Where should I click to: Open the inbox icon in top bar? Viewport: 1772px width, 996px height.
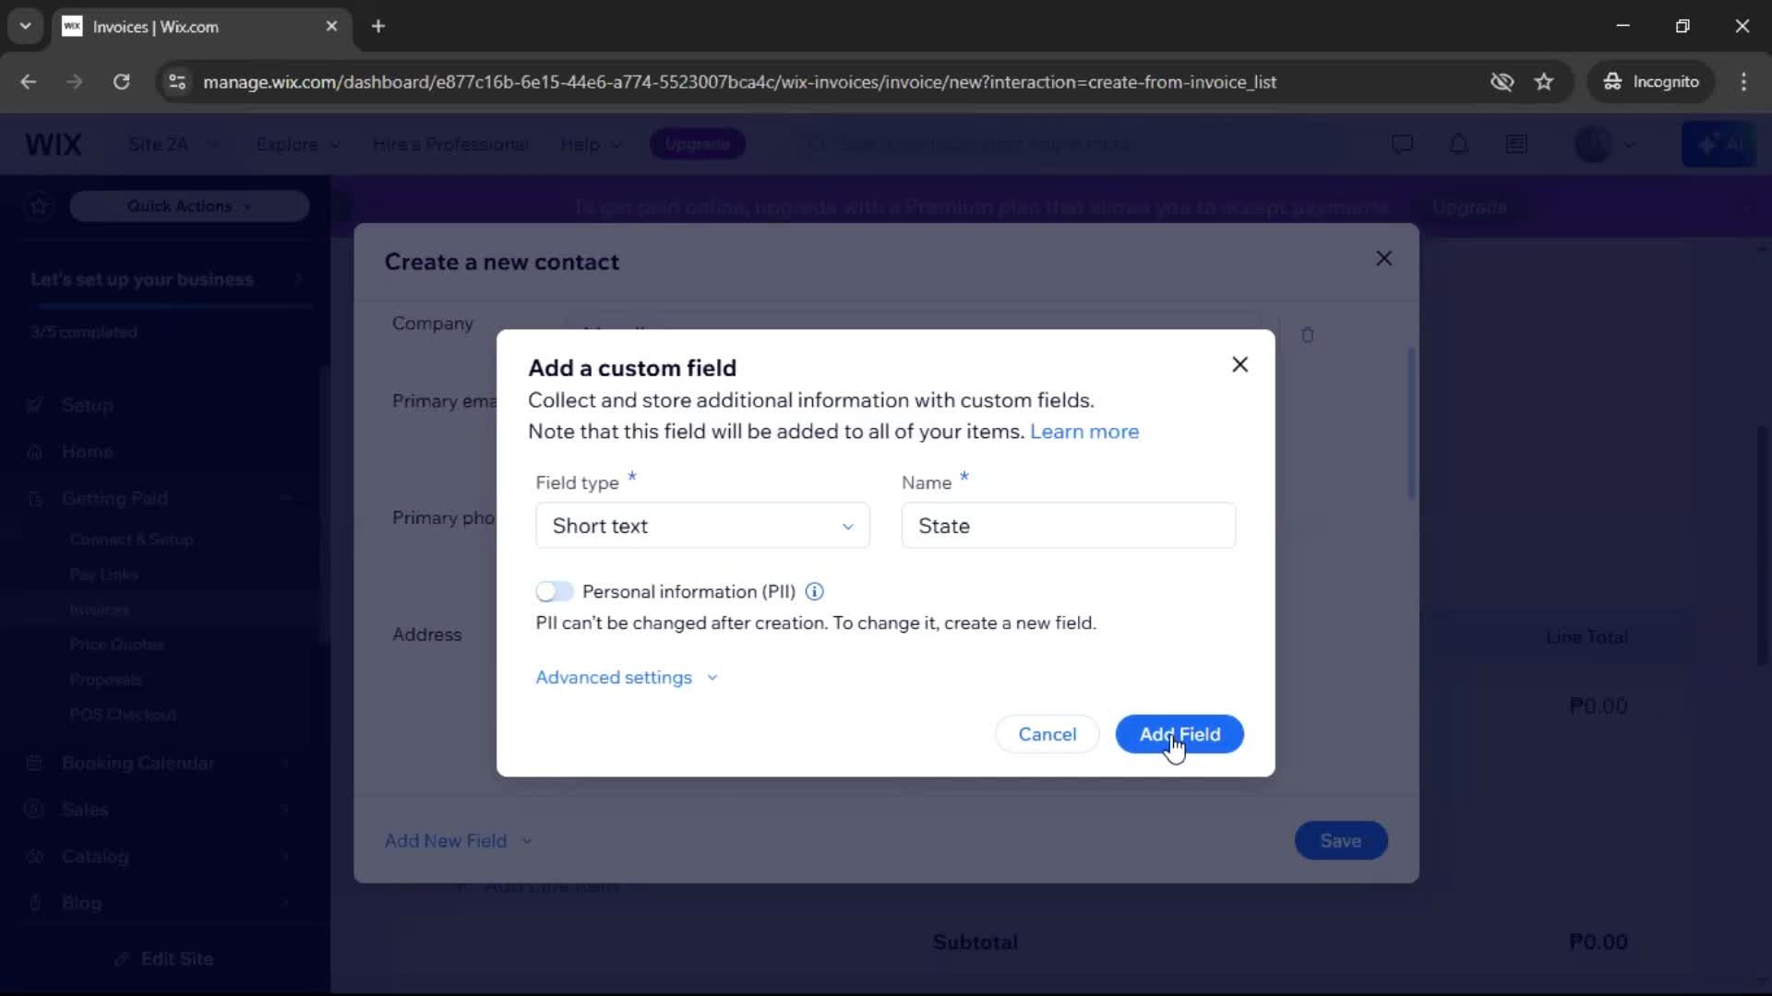pos(1516,144)
